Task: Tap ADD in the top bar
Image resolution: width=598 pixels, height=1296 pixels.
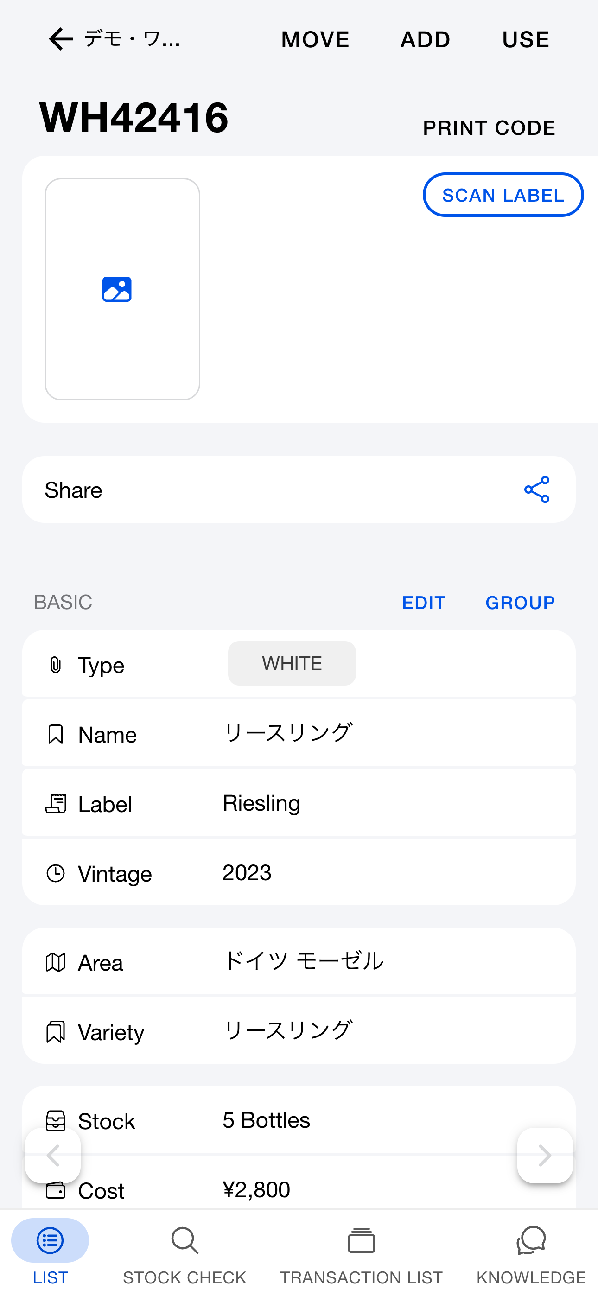Action: 426,39
